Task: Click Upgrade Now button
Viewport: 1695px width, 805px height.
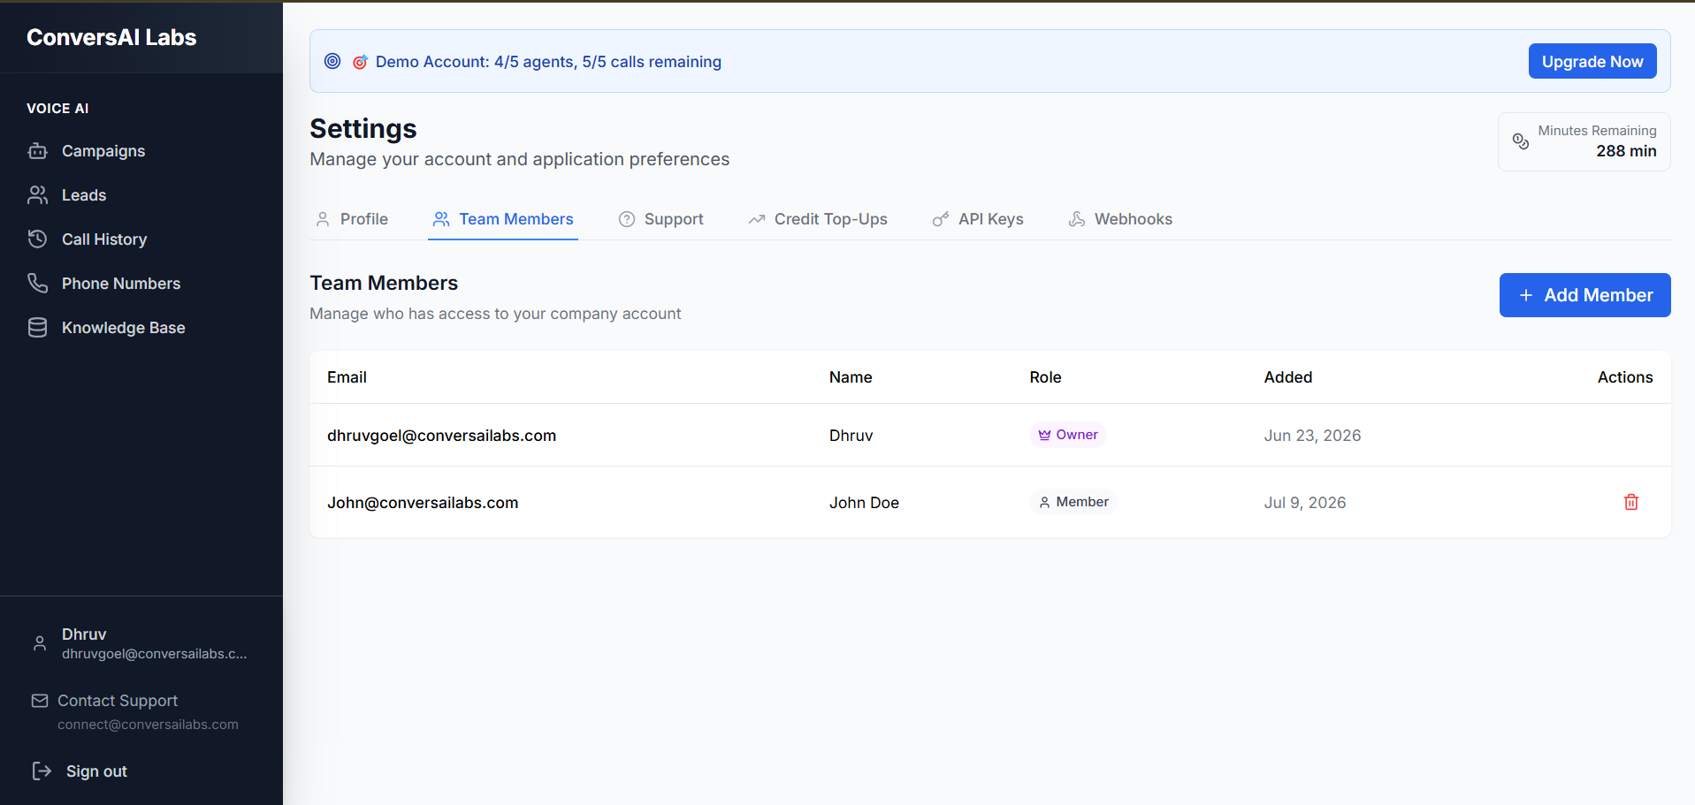Action: click(1592, 61)
